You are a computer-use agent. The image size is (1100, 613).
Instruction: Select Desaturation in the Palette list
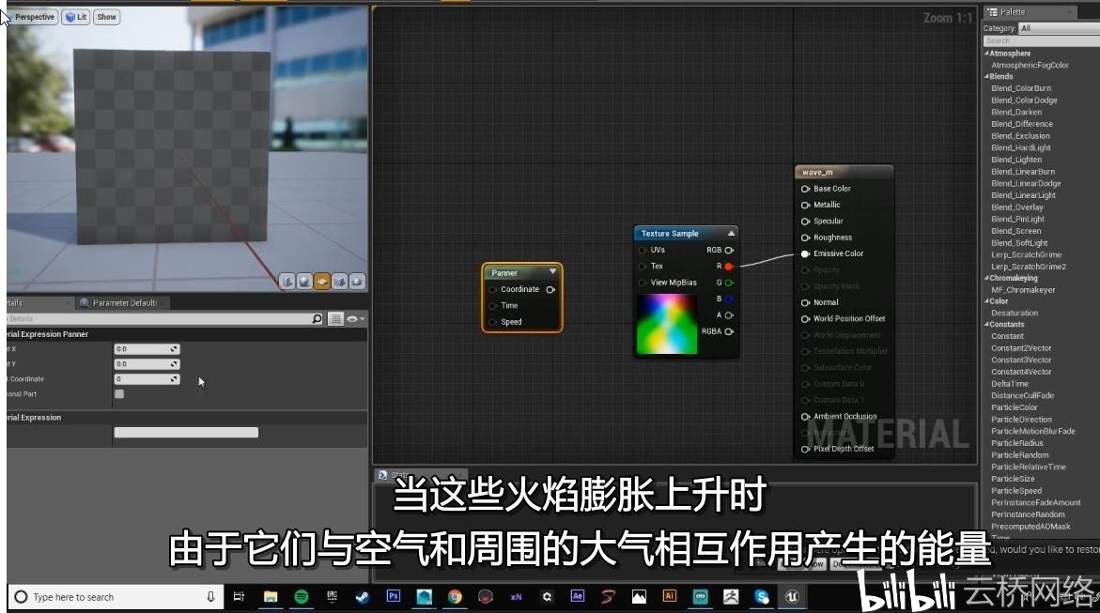pos(1015,313)
